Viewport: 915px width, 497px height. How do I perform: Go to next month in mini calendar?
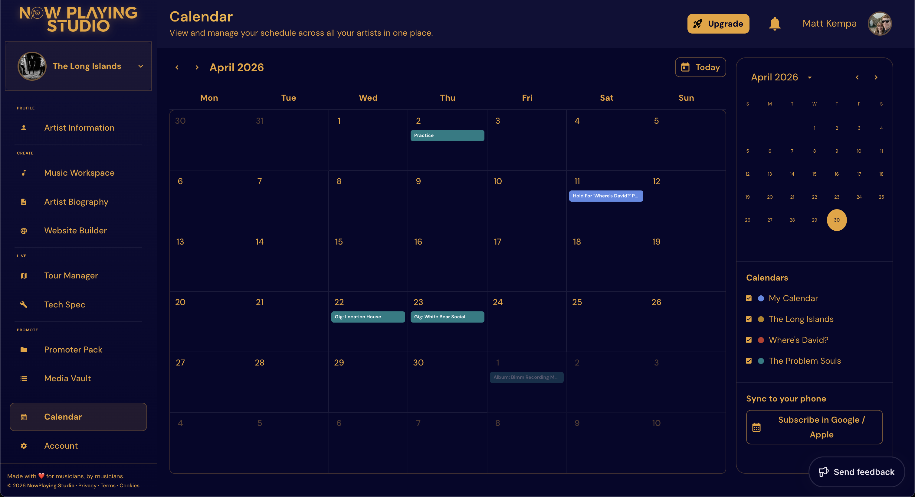tap(876, 77)
